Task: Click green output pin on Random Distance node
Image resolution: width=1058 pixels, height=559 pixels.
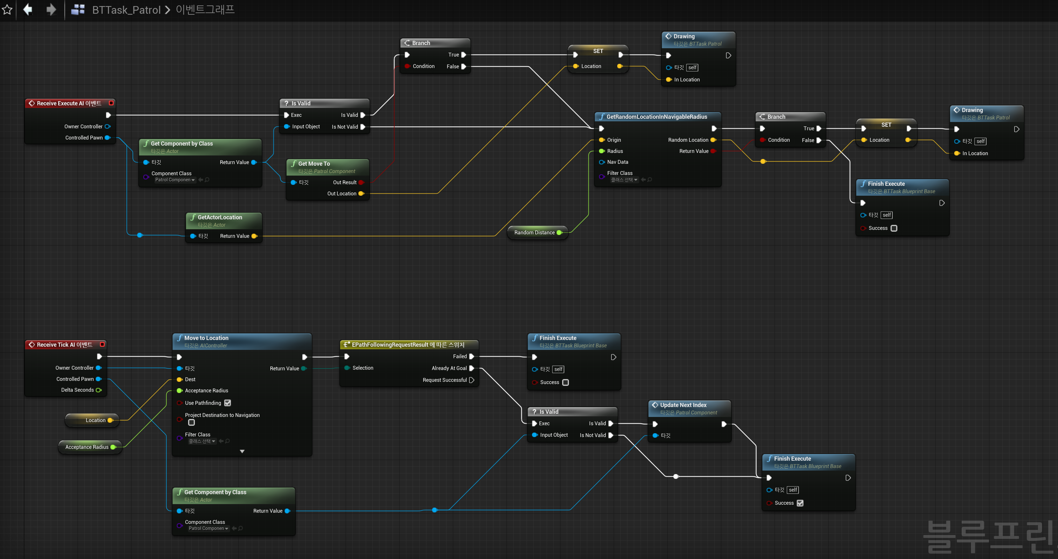Action: pyautogui.click(x=559, y=232)
